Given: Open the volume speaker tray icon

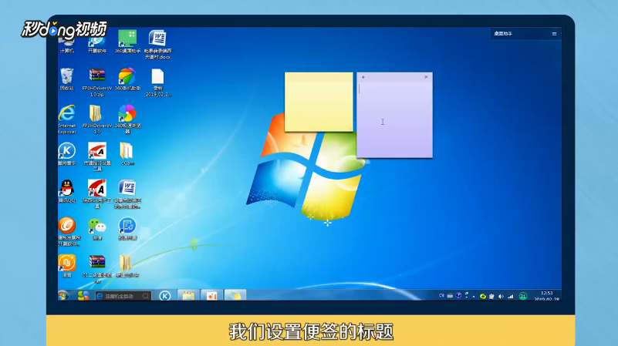Looking at the screenshot, I should tap(501, 297).
